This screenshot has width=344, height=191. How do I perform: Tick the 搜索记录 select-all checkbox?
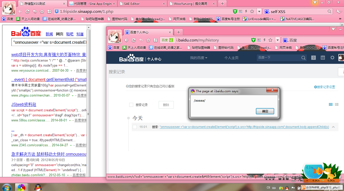coord(131,105)
